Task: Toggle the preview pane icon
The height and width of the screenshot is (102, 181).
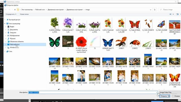Action: pyautogui.click(x=177, y=14)
